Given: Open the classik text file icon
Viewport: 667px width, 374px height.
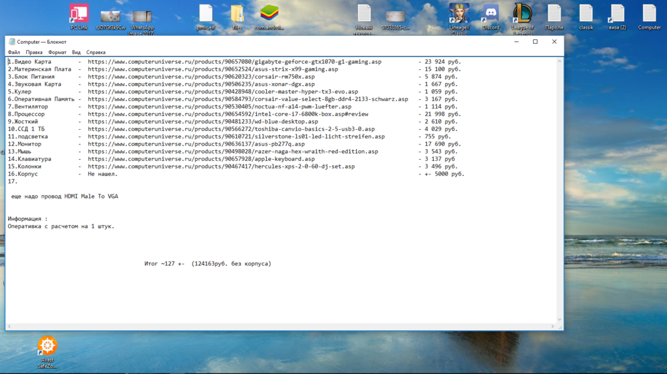Looking at the screenshot, I should click(x=586, y=15).
